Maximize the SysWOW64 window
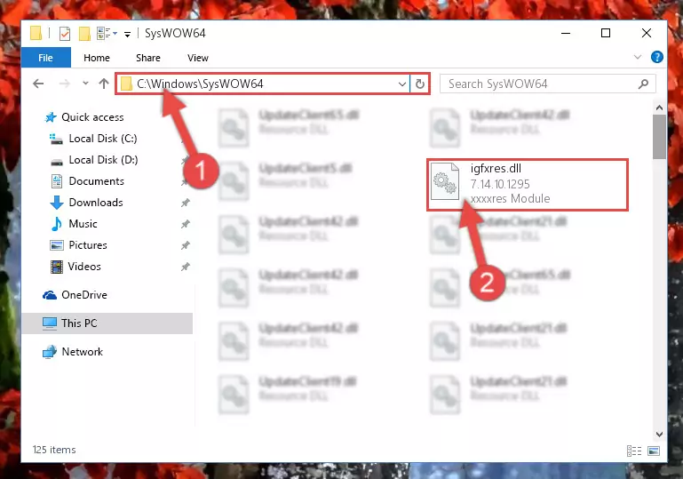The width and height of the screenshot is (683, 479). pos(606,33)
